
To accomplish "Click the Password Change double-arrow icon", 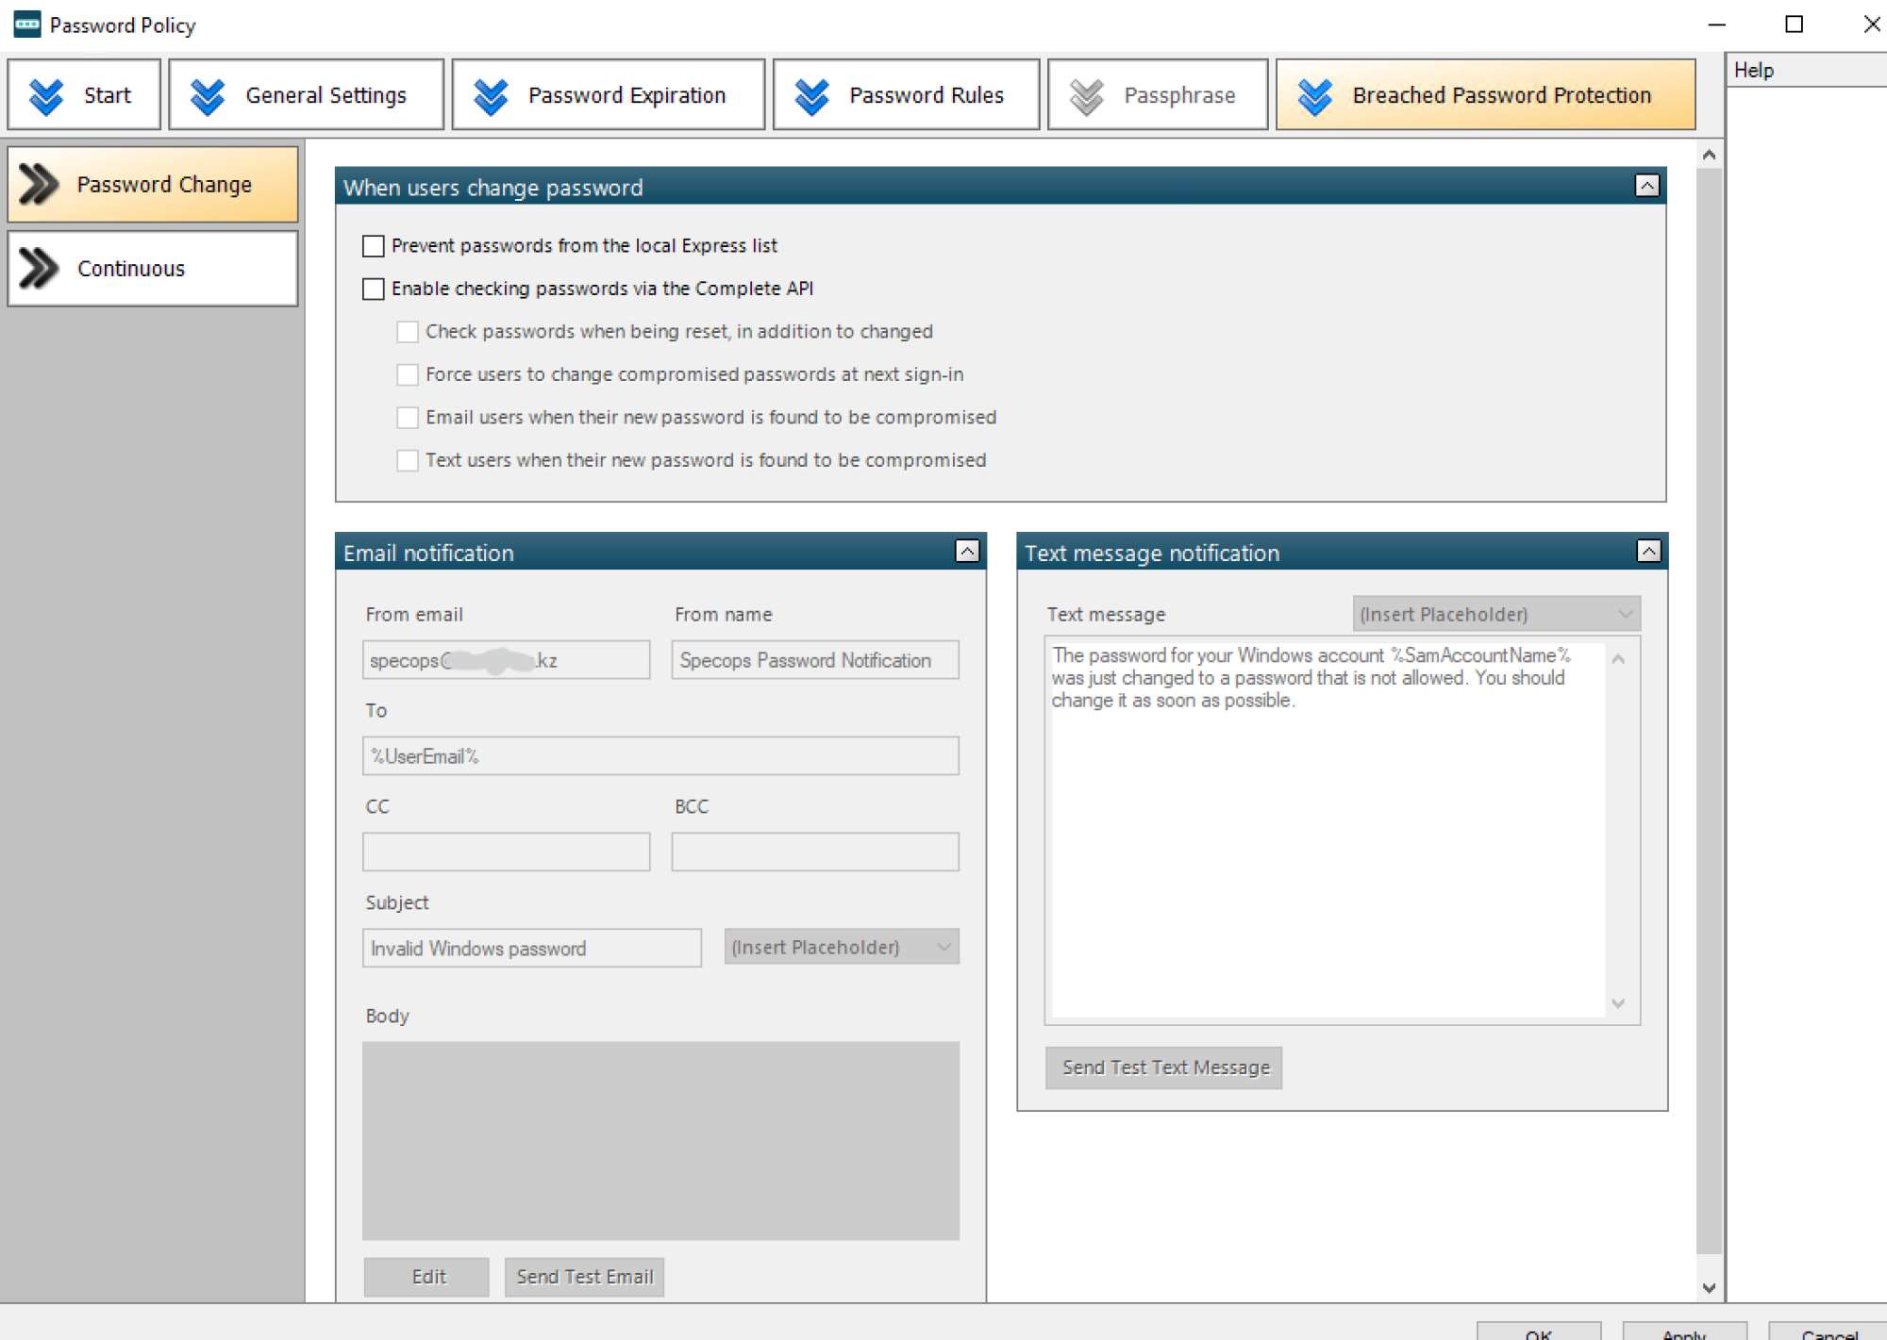I will click(39, 184).
